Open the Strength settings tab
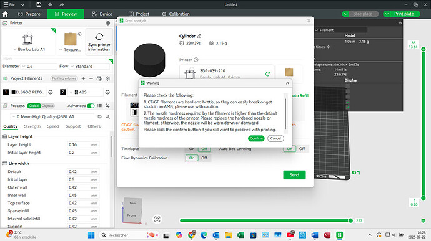Image resolution: width=431 pixels, height=241 pixels. [32, 126]
